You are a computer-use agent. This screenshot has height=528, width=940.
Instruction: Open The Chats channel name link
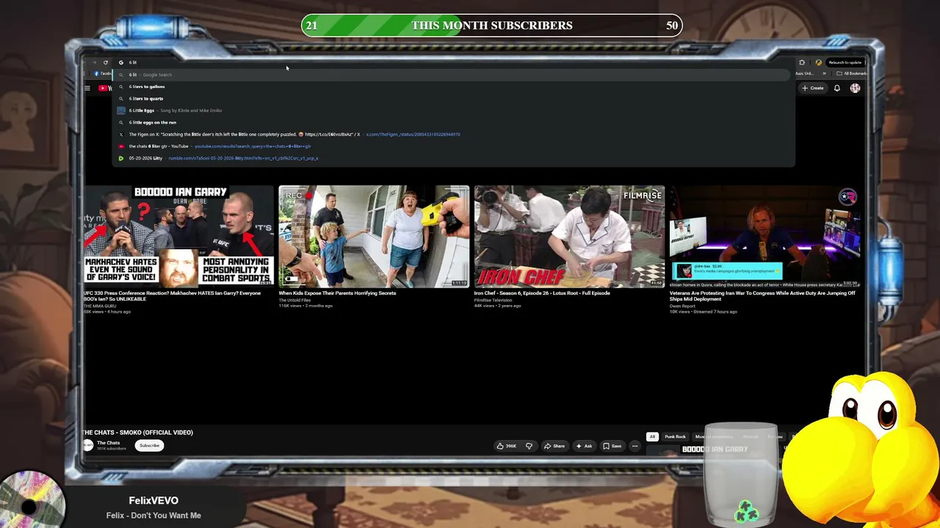(108, 443)
